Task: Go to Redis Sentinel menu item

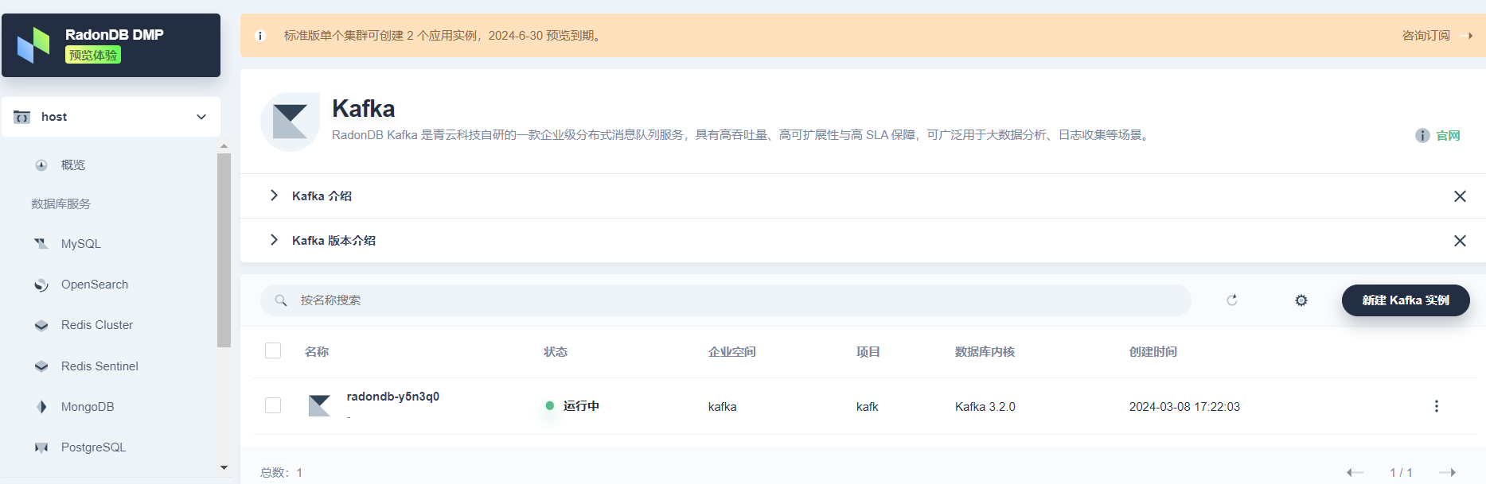Action: point(99,366)
